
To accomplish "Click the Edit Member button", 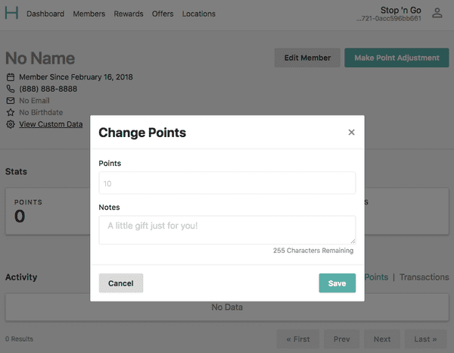I will point(307,58).
